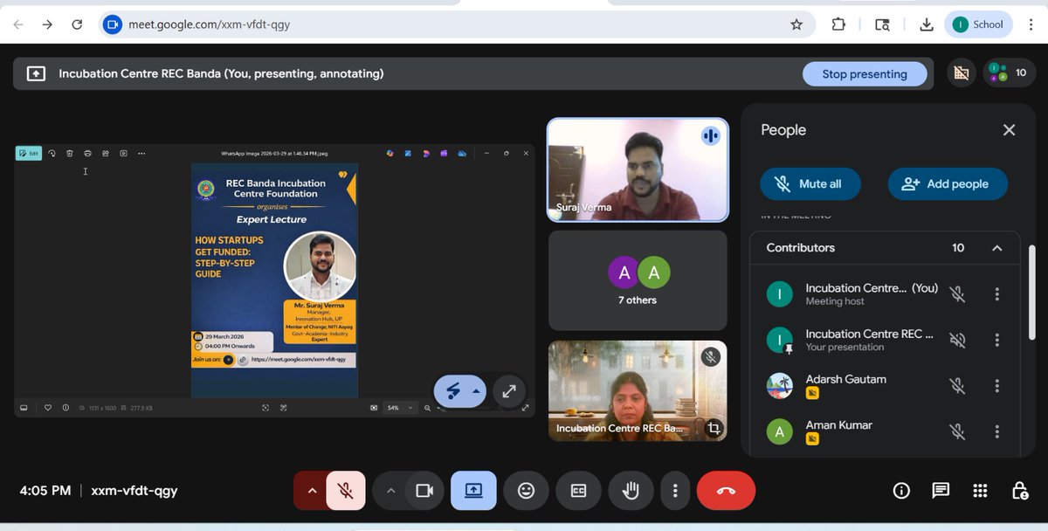Open the participant count avatars showing 10

[1009, 73]
